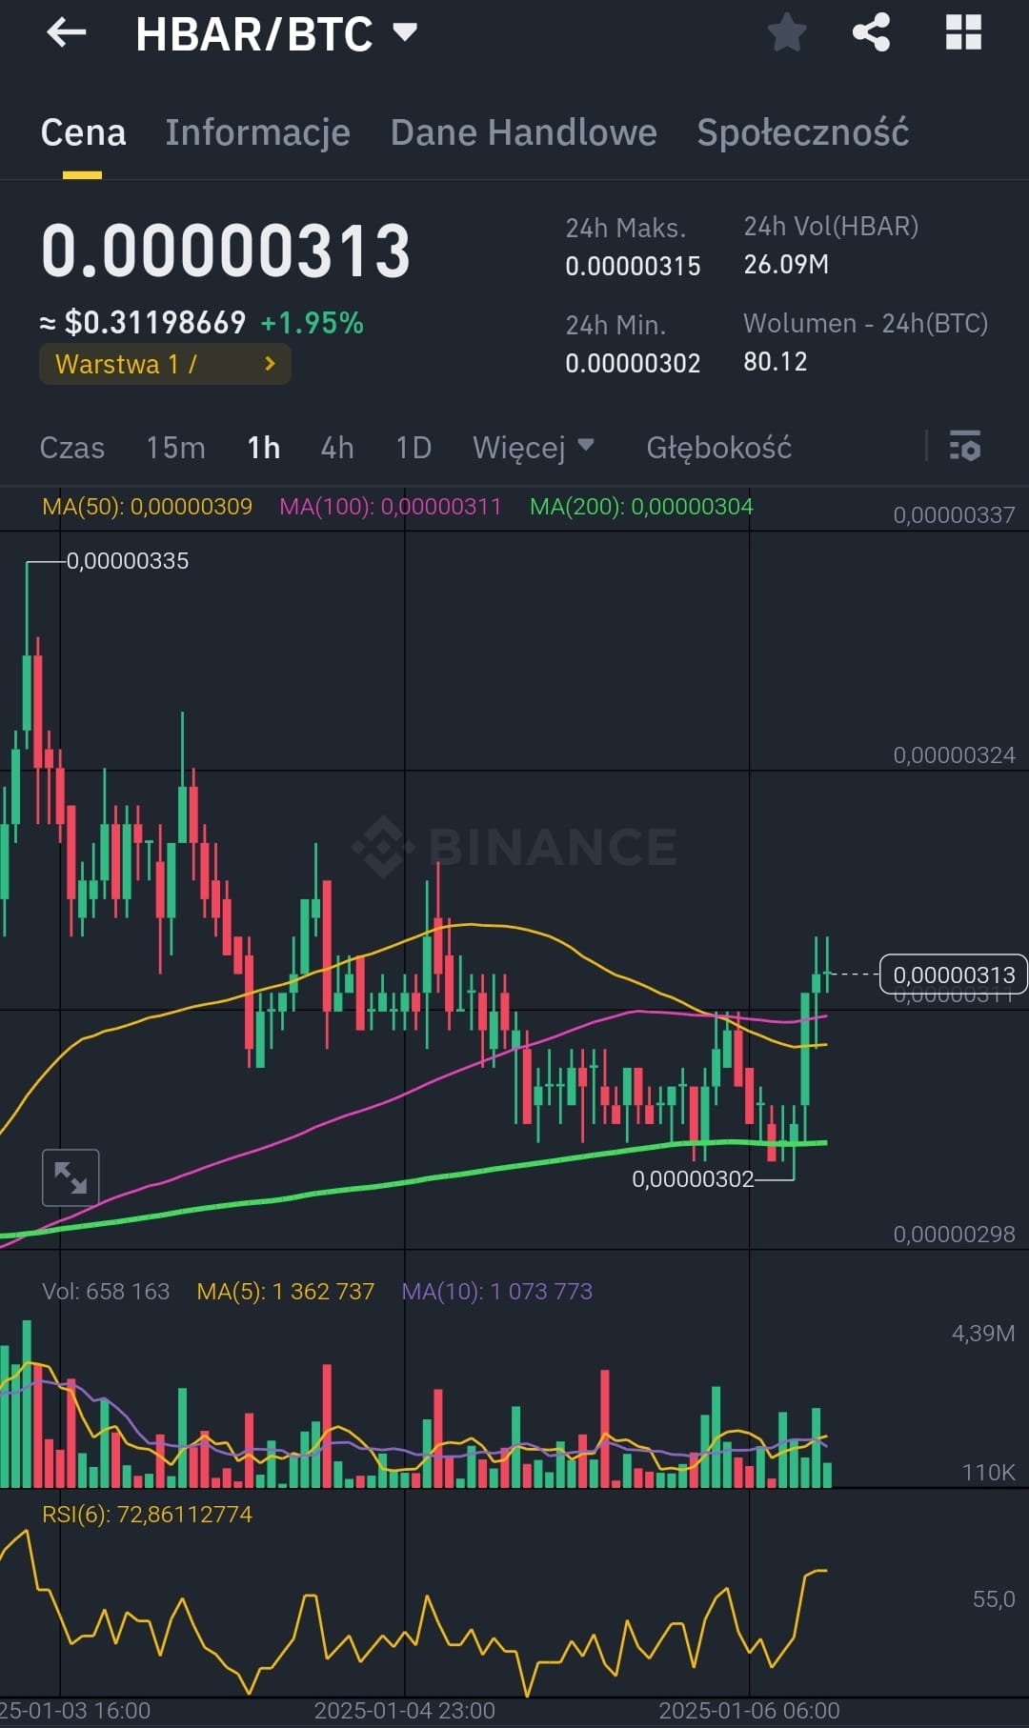Tap the 0,00000335 high label on chart
The width and height of the screenshot is (1029, 1728).
pyautogui.click(x=128, y=561)
